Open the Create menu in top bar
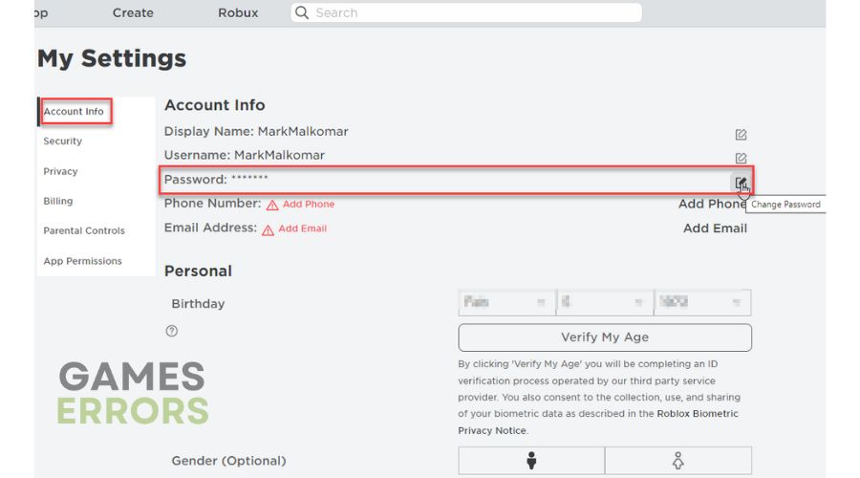860x478 pixels. 133,12
